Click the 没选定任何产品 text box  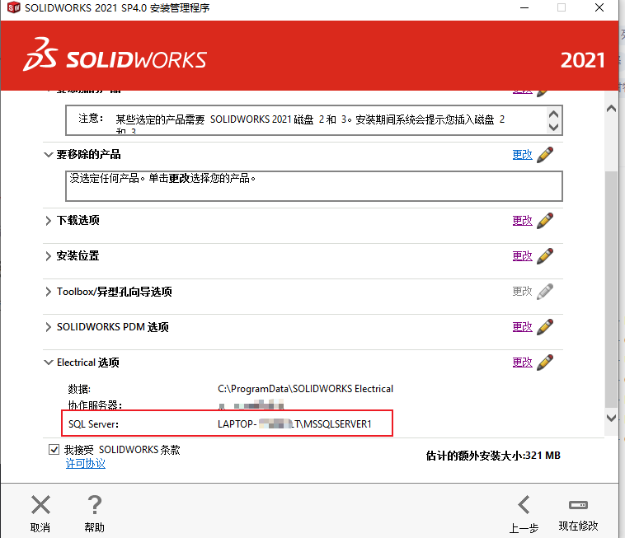point(314,186)
